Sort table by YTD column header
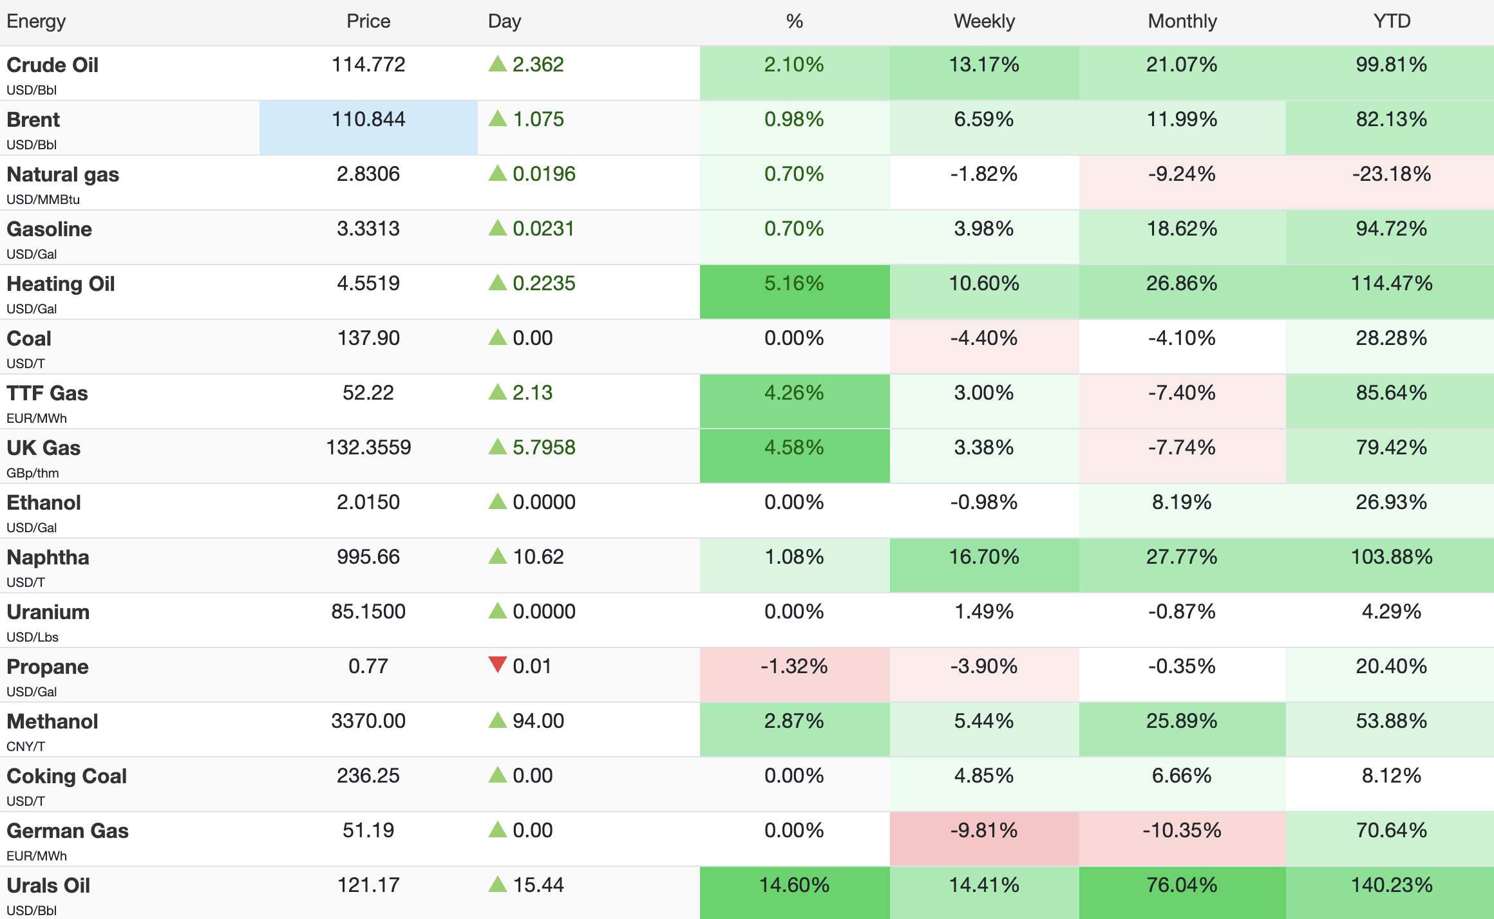This screenshot has width=1494, height=919. click(1391, 21)
